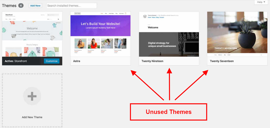This screenshot has width=270, height=128.
Task: Click the Astra theme name
Action: click(77, 61)
